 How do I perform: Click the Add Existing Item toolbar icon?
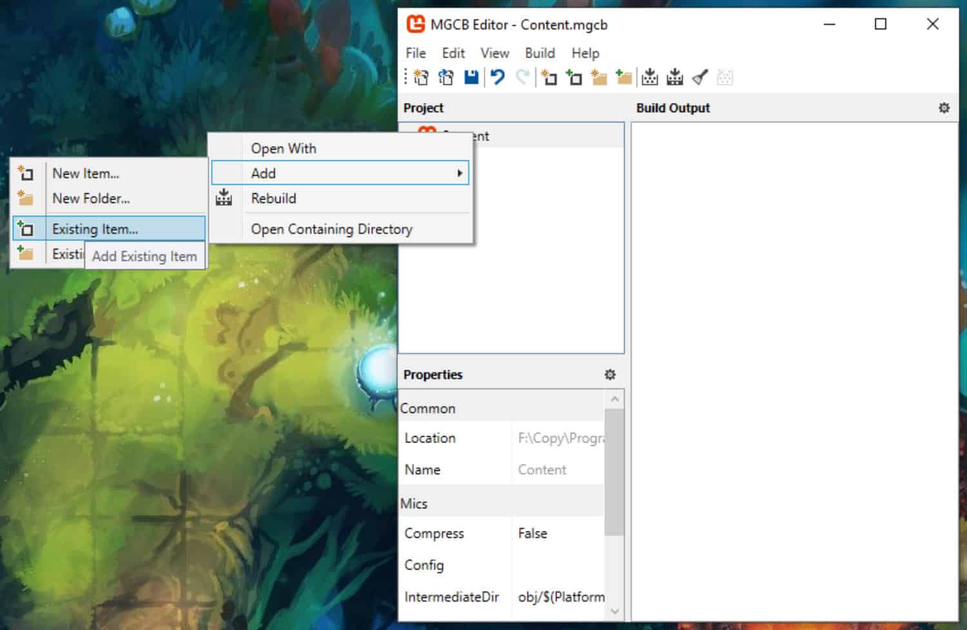point(574,77)
